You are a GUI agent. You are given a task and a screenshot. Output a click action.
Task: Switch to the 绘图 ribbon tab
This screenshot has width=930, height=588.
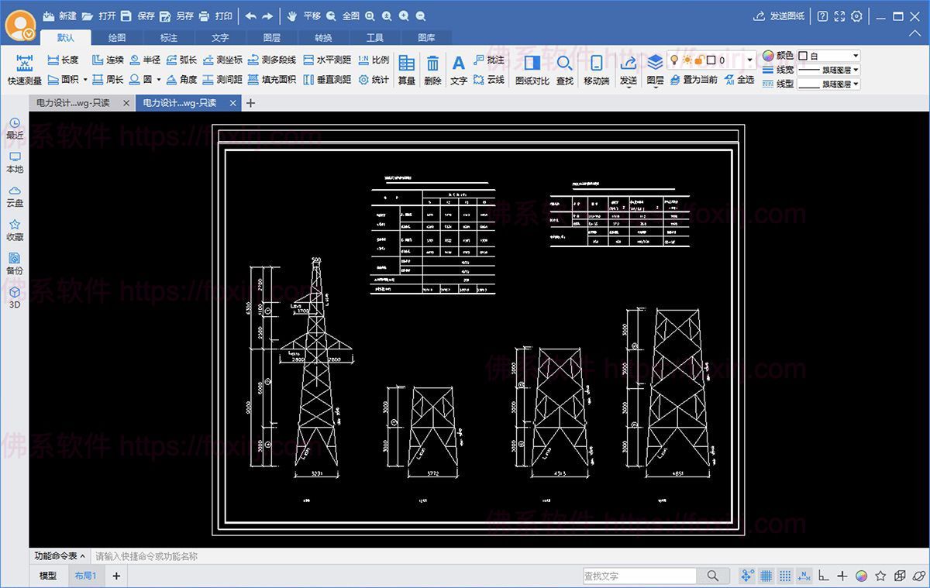click(117, 37)
